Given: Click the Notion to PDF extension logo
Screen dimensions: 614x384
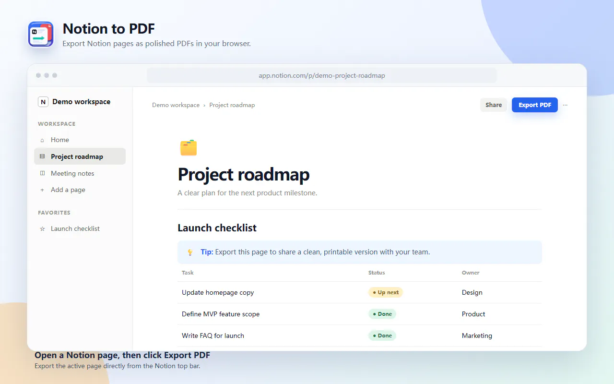Looking at the screenshot, I should point(41,35).
